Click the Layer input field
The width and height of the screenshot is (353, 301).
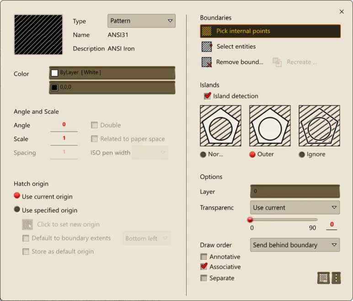(294, 191)
